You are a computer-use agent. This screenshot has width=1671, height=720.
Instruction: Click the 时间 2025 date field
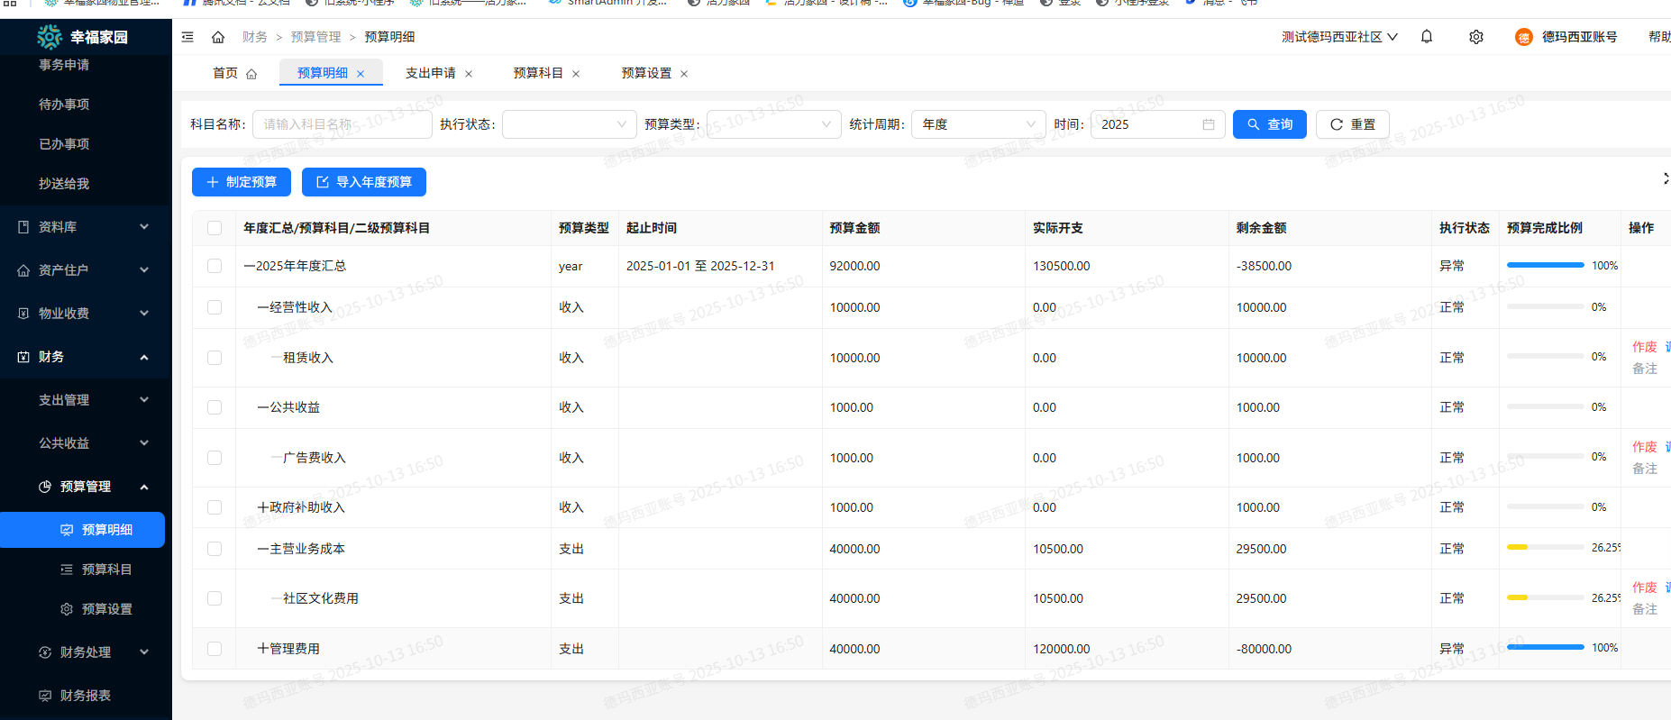(x=1158, y=124)
